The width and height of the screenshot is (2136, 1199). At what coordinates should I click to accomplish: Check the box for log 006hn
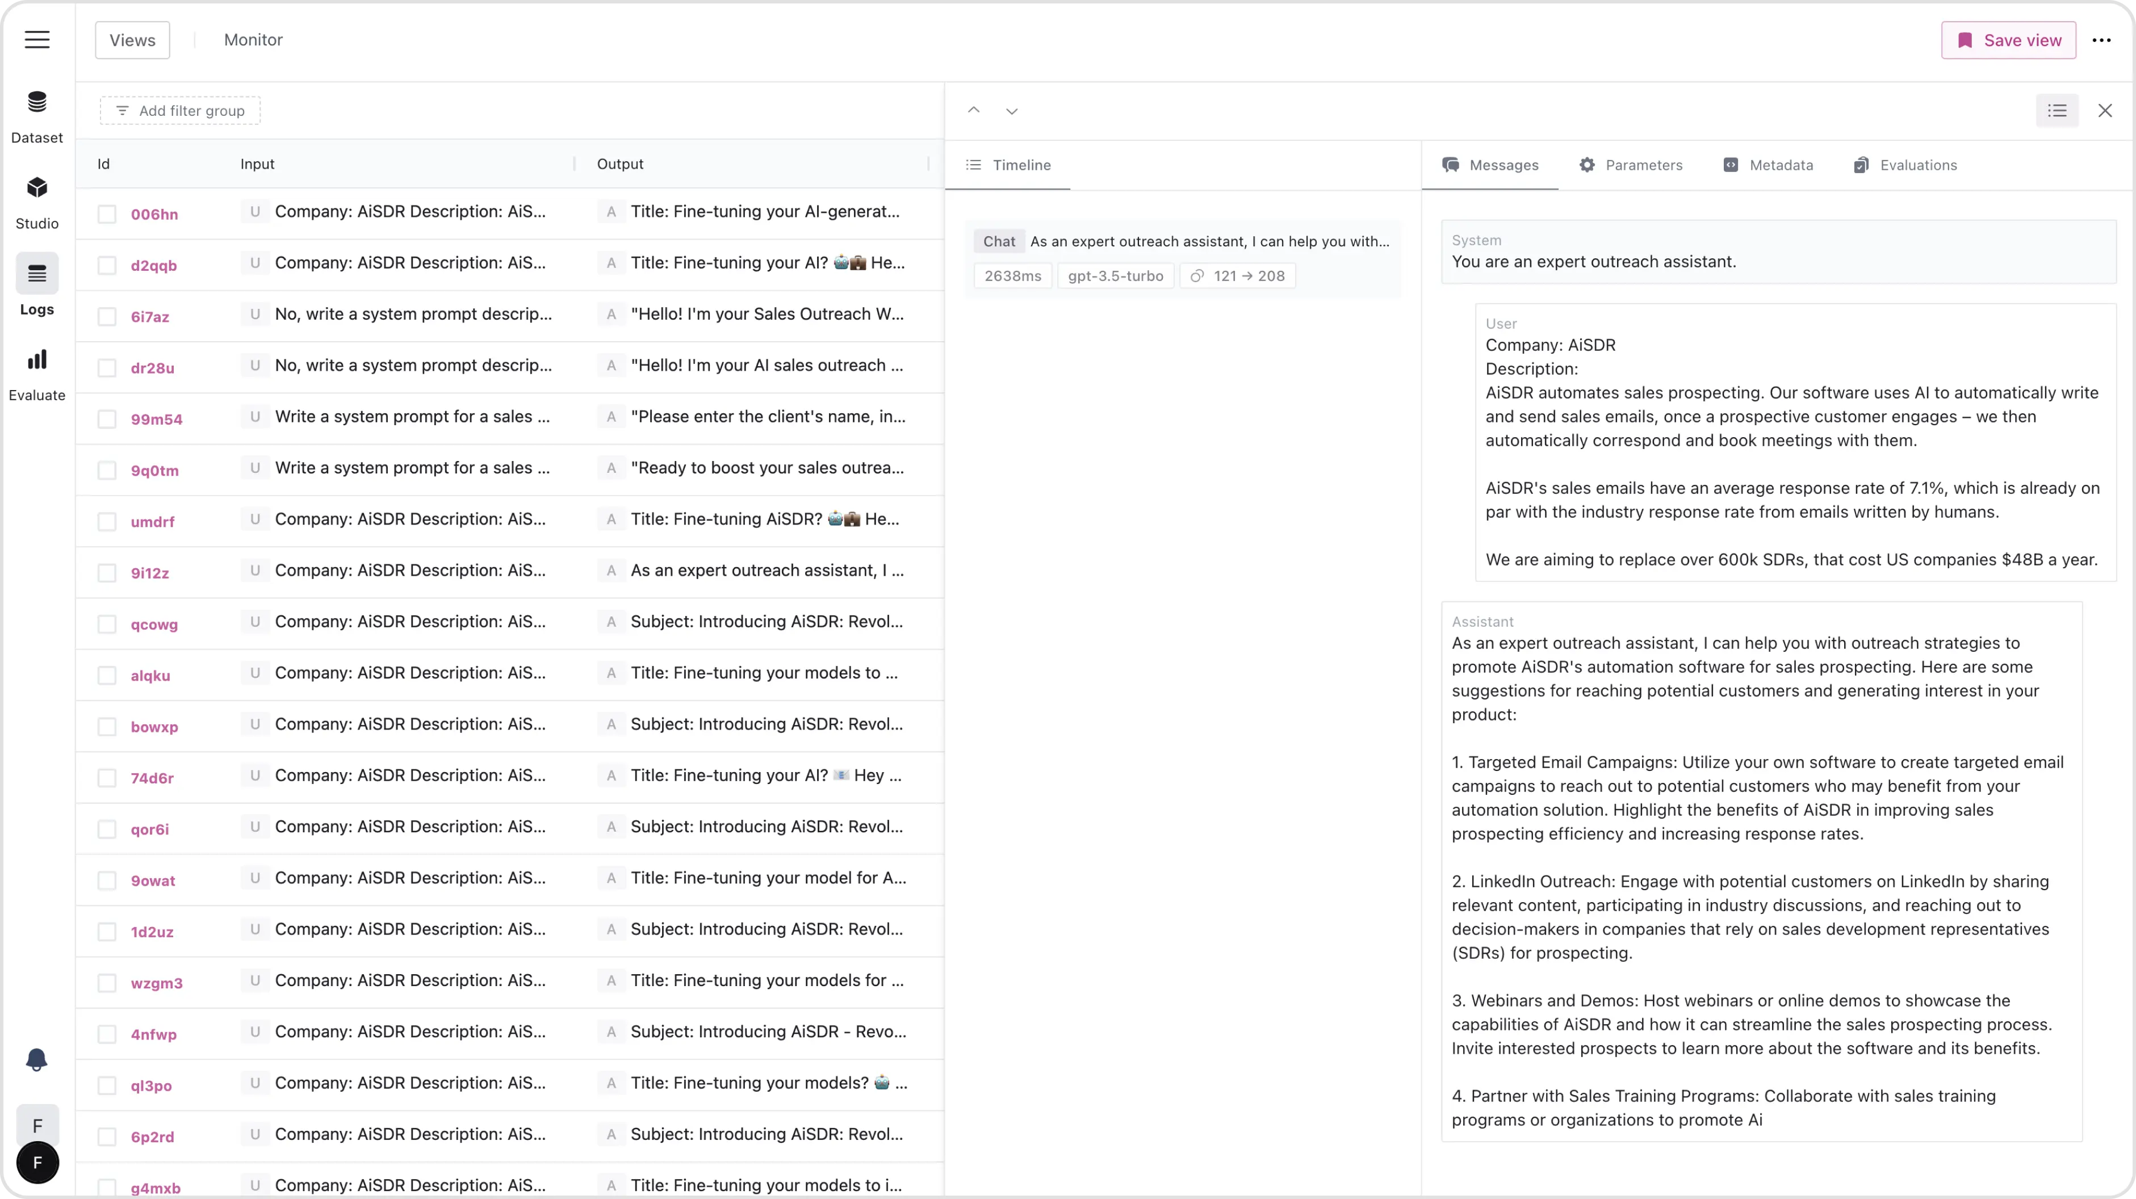[x=107, y=214]
